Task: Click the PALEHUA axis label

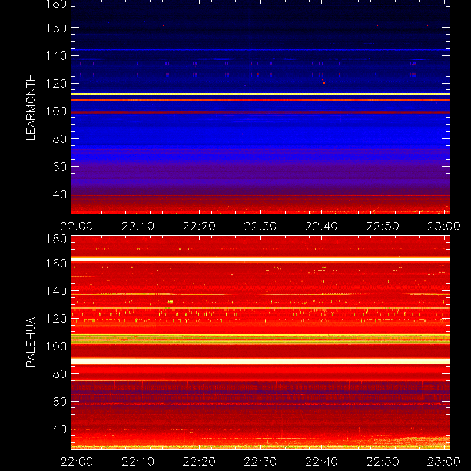Action: tap(31, 342)
